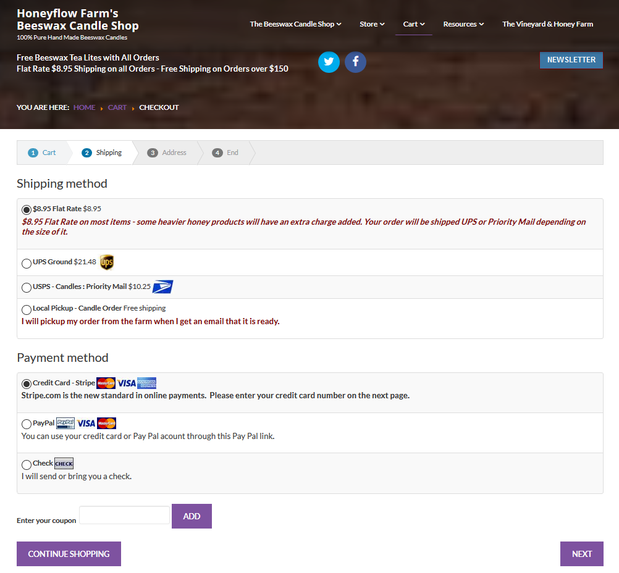Click the NEWSLETTER button
The width and height of the screenshot is (619, 573).
(571, 60)
